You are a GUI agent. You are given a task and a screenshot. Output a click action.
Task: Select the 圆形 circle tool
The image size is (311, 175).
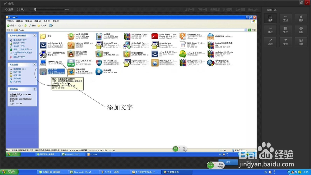point(301,30)
